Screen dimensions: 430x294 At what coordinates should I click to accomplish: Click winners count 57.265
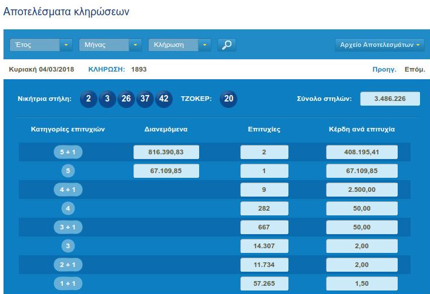pyautogui.click(x=264, y=283)
